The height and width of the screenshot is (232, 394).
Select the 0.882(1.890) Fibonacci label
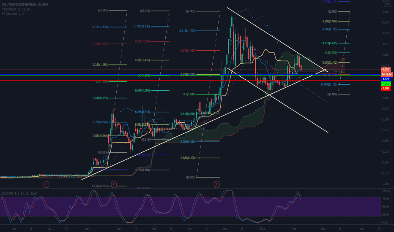330,22
